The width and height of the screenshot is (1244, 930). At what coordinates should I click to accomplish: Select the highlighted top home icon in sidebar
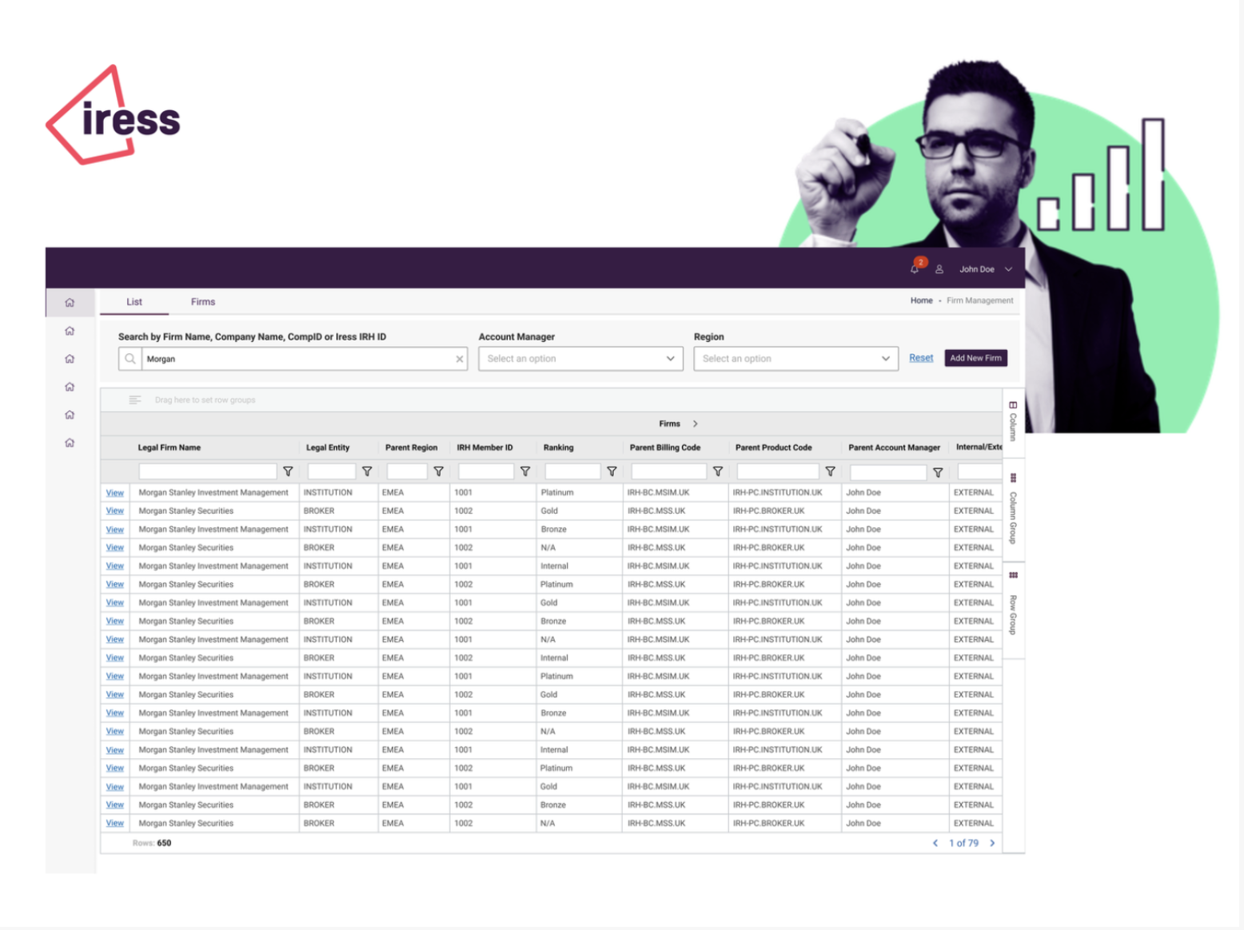pos(70,303)
